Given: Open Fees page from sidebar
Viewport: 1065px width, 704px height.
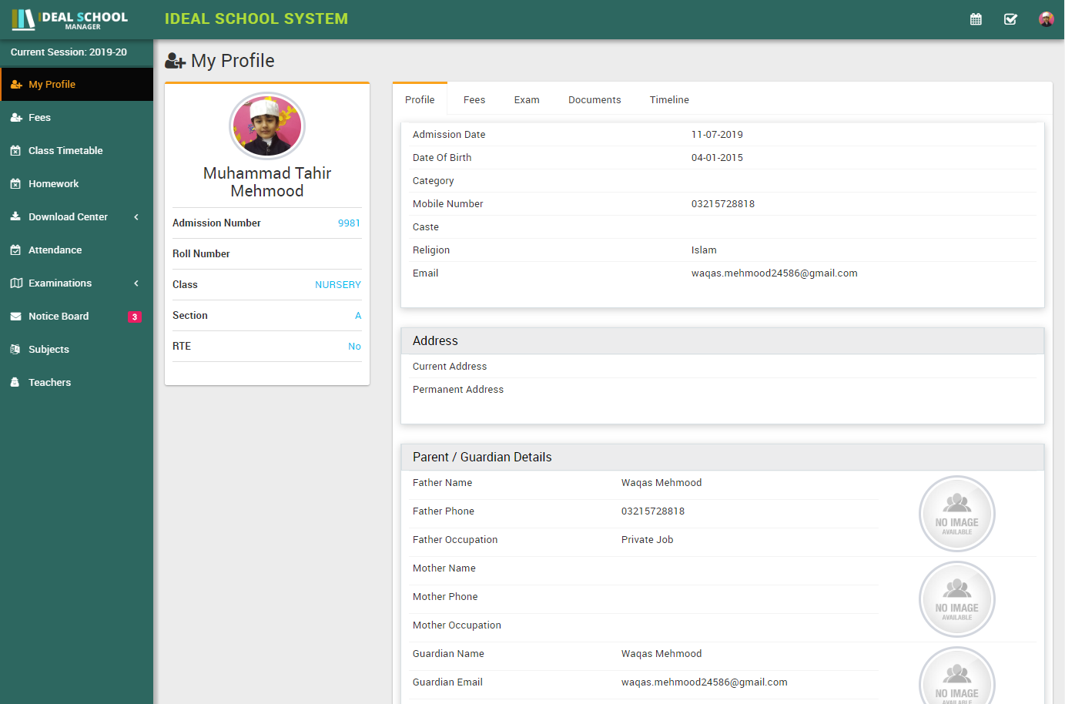Looking at the screenshot, I should [x=77, y=118].
